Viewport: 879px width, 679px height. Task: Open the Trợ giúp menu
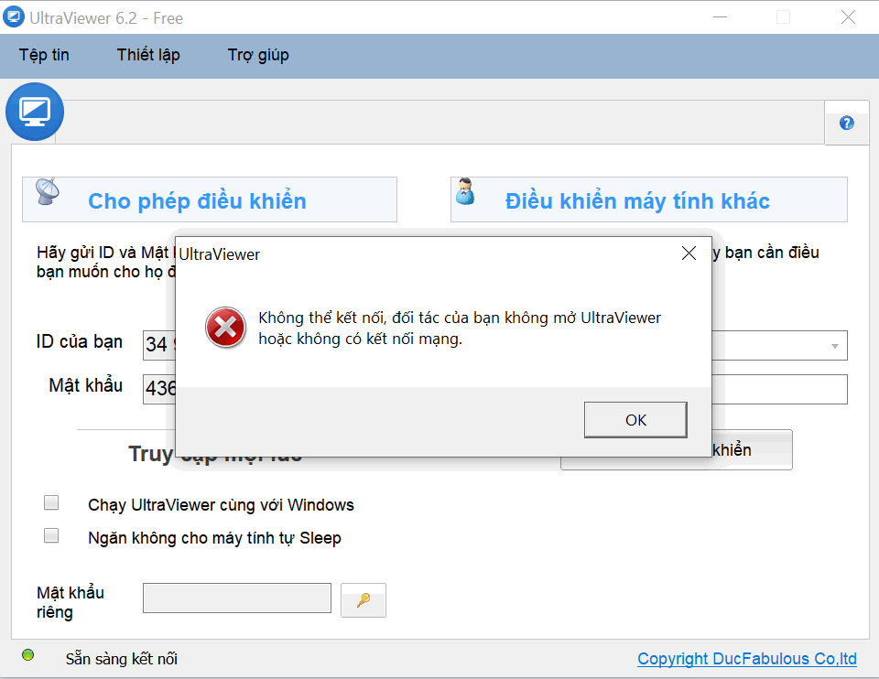(258, 55)
